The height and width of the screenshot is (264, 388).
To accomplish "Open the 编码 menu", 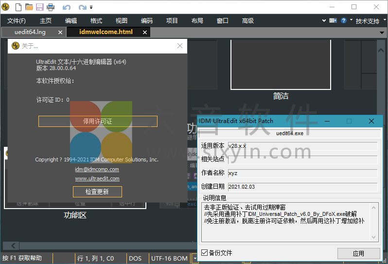I will pos(147,21).
